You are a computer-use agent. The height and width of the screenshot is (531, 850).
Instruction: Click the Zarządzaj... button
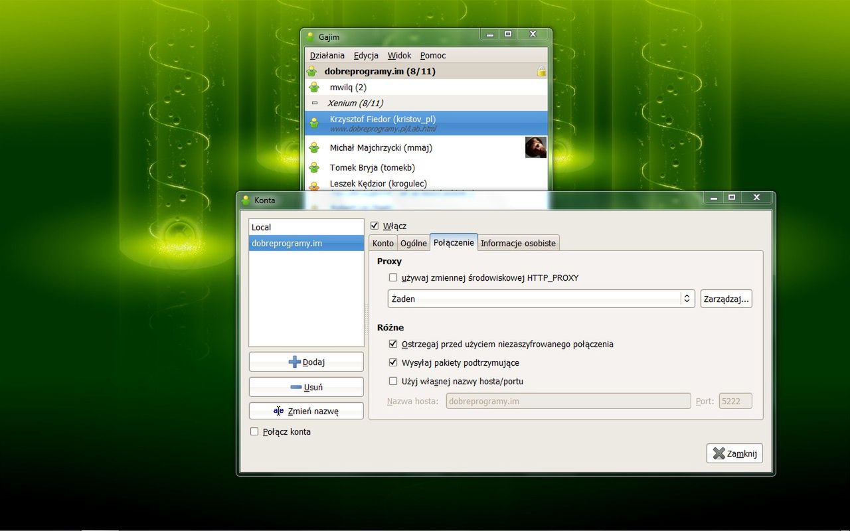tap(726, 299)
